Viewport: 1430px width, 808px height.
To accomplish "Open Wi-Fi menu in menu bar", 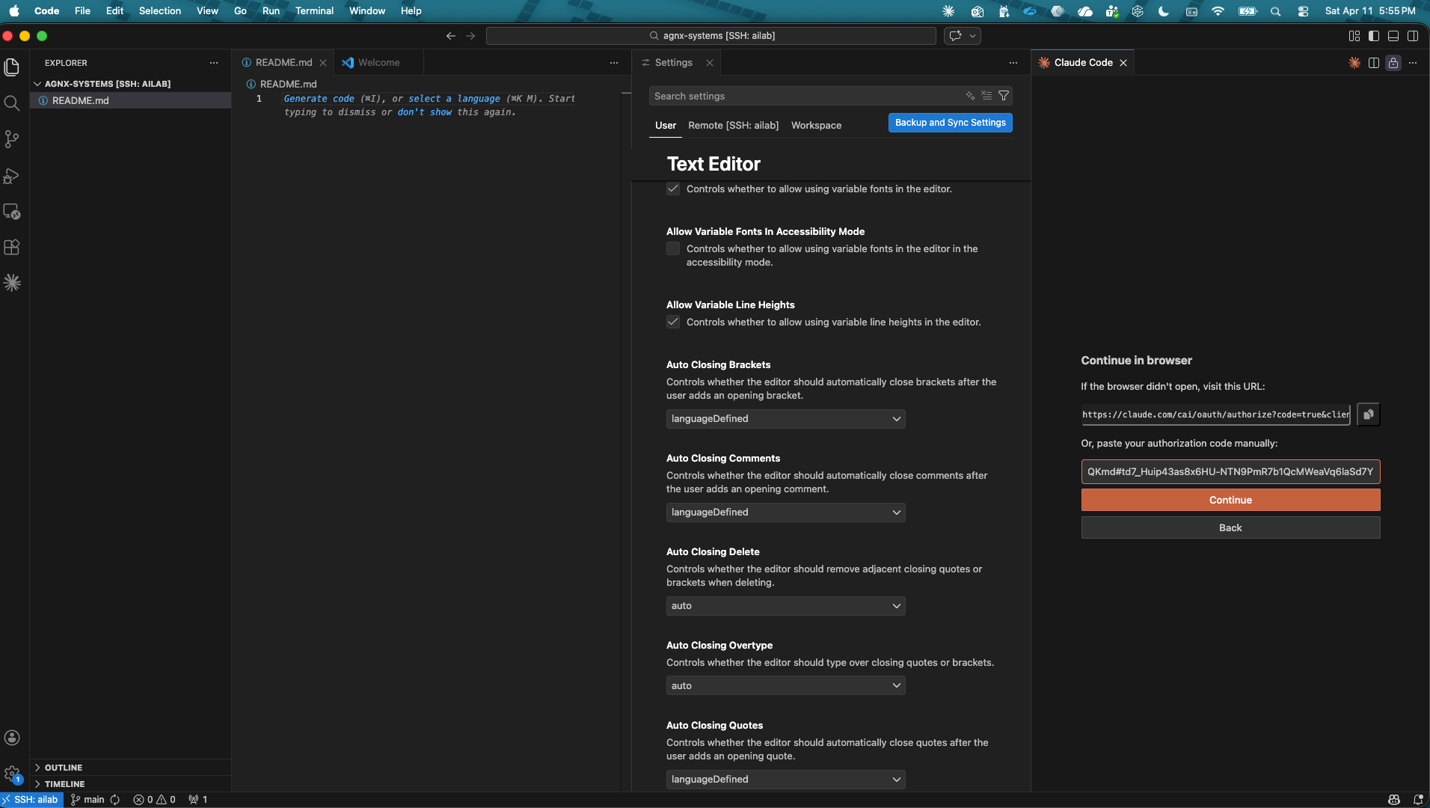I will point(1218,11).
